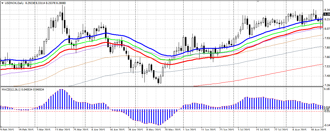
Task: Click the 7.66 price axis label
Action: [x=327, y=57]
